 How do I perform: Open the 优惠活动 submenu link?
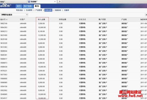click(x=58, y=10)
